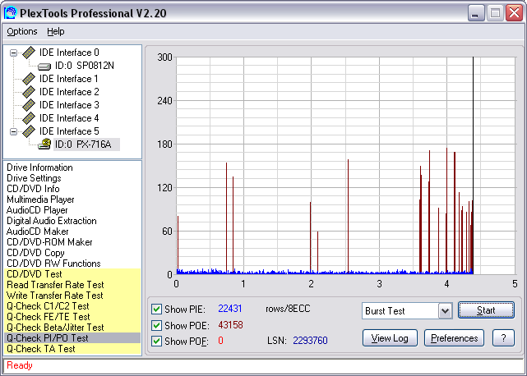Select Q-Check PI/PO Test

(x=72, y=338)
